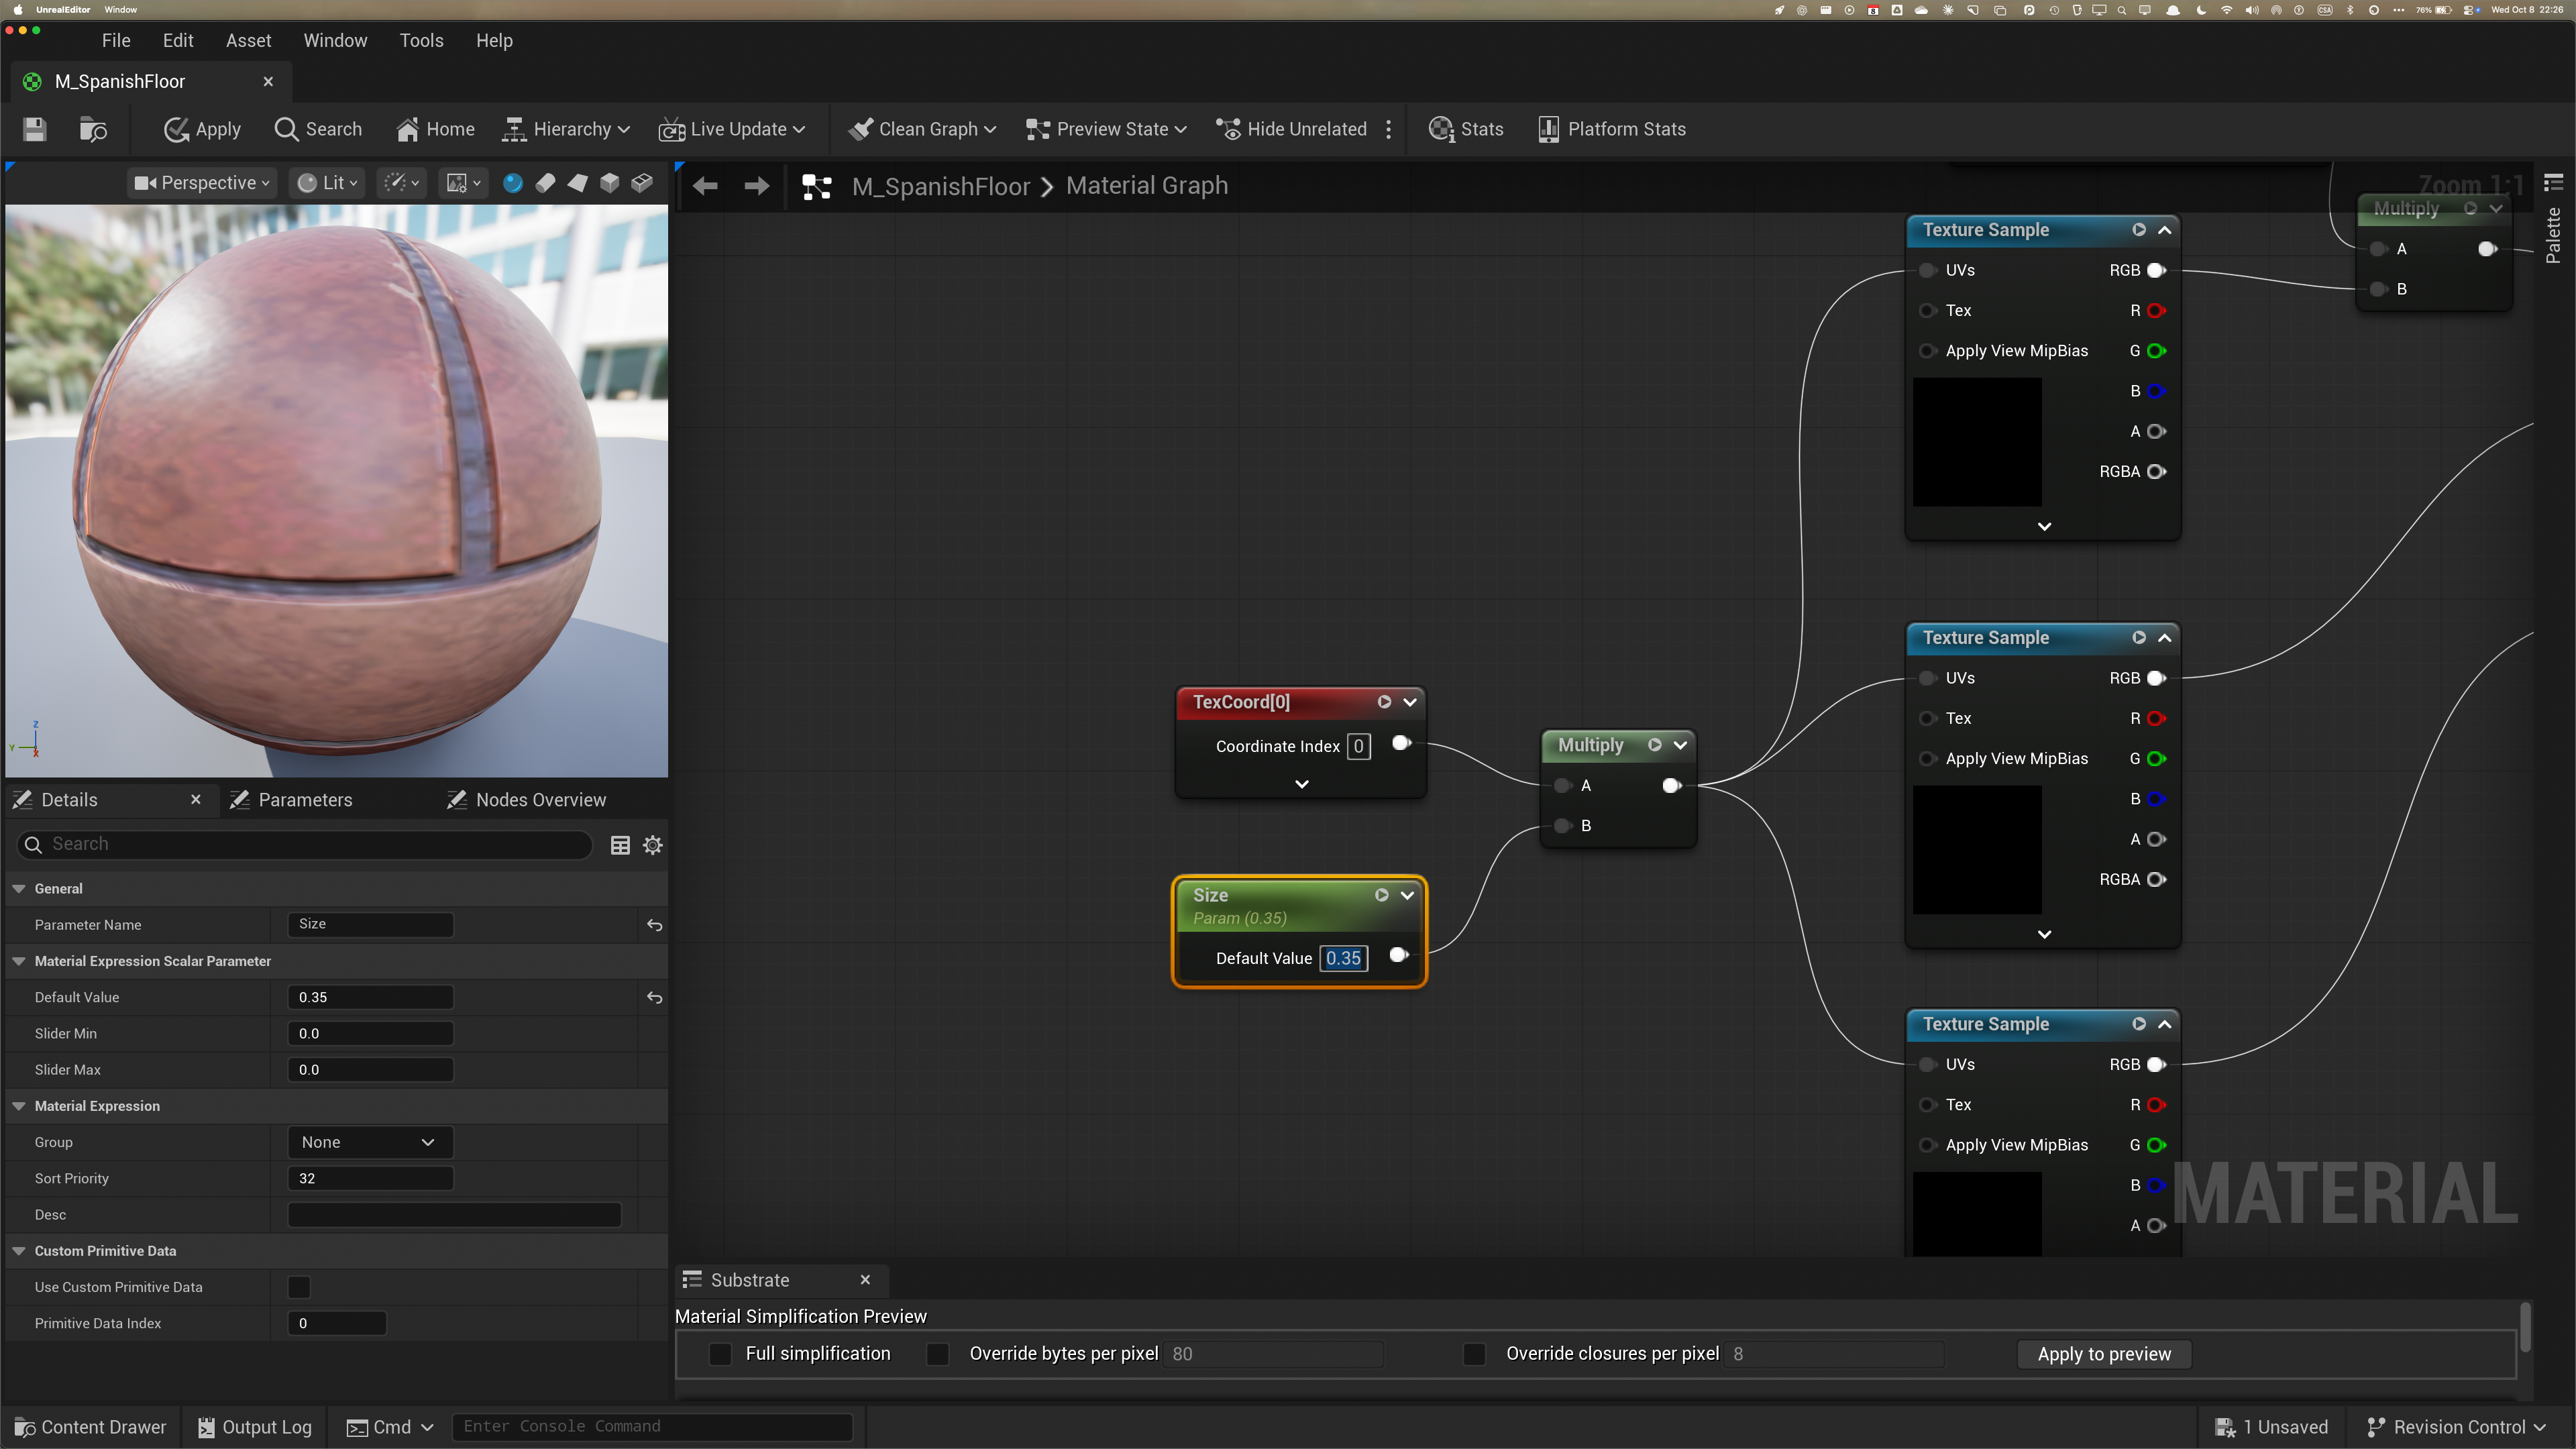Click the Apply toolbar button
The image size is (2576, 1449).
(202, 129)
